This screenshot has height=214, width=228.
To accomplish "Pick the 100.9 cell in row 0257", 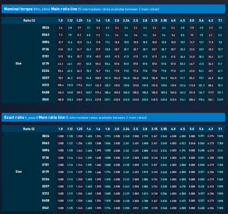I will click(x=98, y=78).
